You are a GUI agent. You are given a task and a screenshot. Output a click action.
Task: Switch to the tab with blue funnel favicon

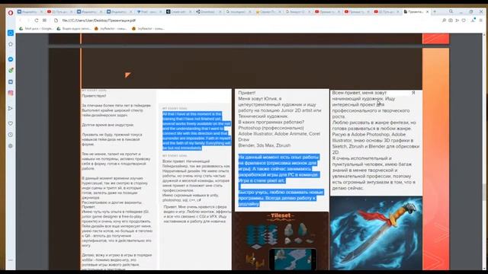[x=149, y=12]
